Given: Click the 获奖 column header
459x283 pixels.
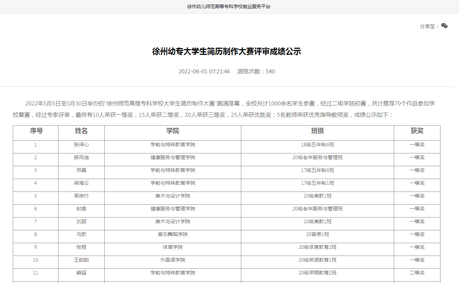Looking at the screenshot, I should point(417,131).
